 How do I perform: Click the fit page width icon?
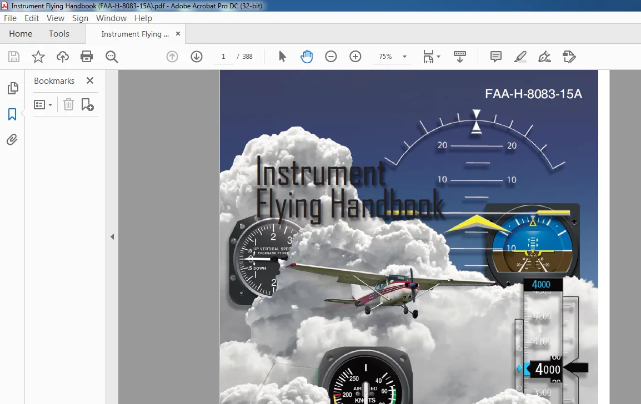tap(428, 57)
